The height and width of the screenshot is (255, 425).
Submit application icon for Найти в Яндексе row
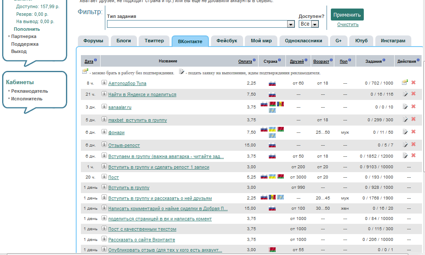(x=405, y=94)
